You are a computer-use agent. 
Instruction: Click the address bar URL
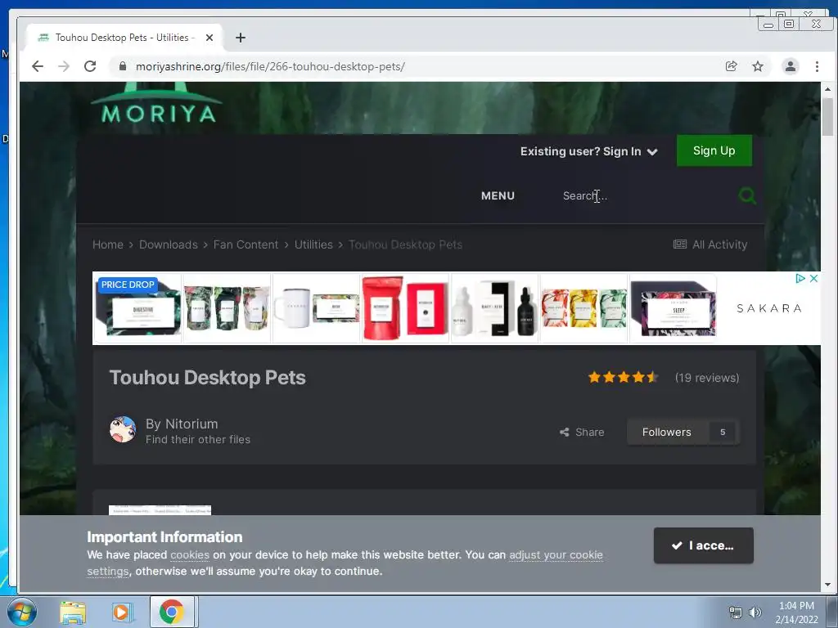click(x=270, y=66)
